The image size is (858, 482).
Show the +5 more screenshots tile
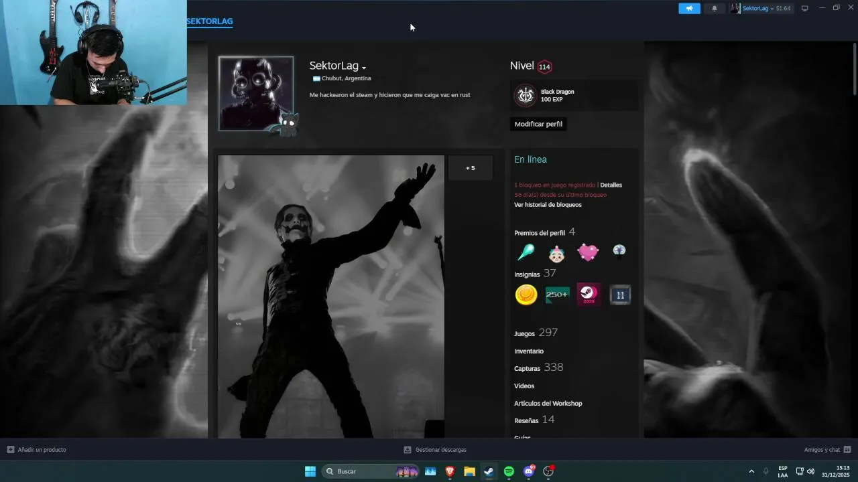[470, 168]
